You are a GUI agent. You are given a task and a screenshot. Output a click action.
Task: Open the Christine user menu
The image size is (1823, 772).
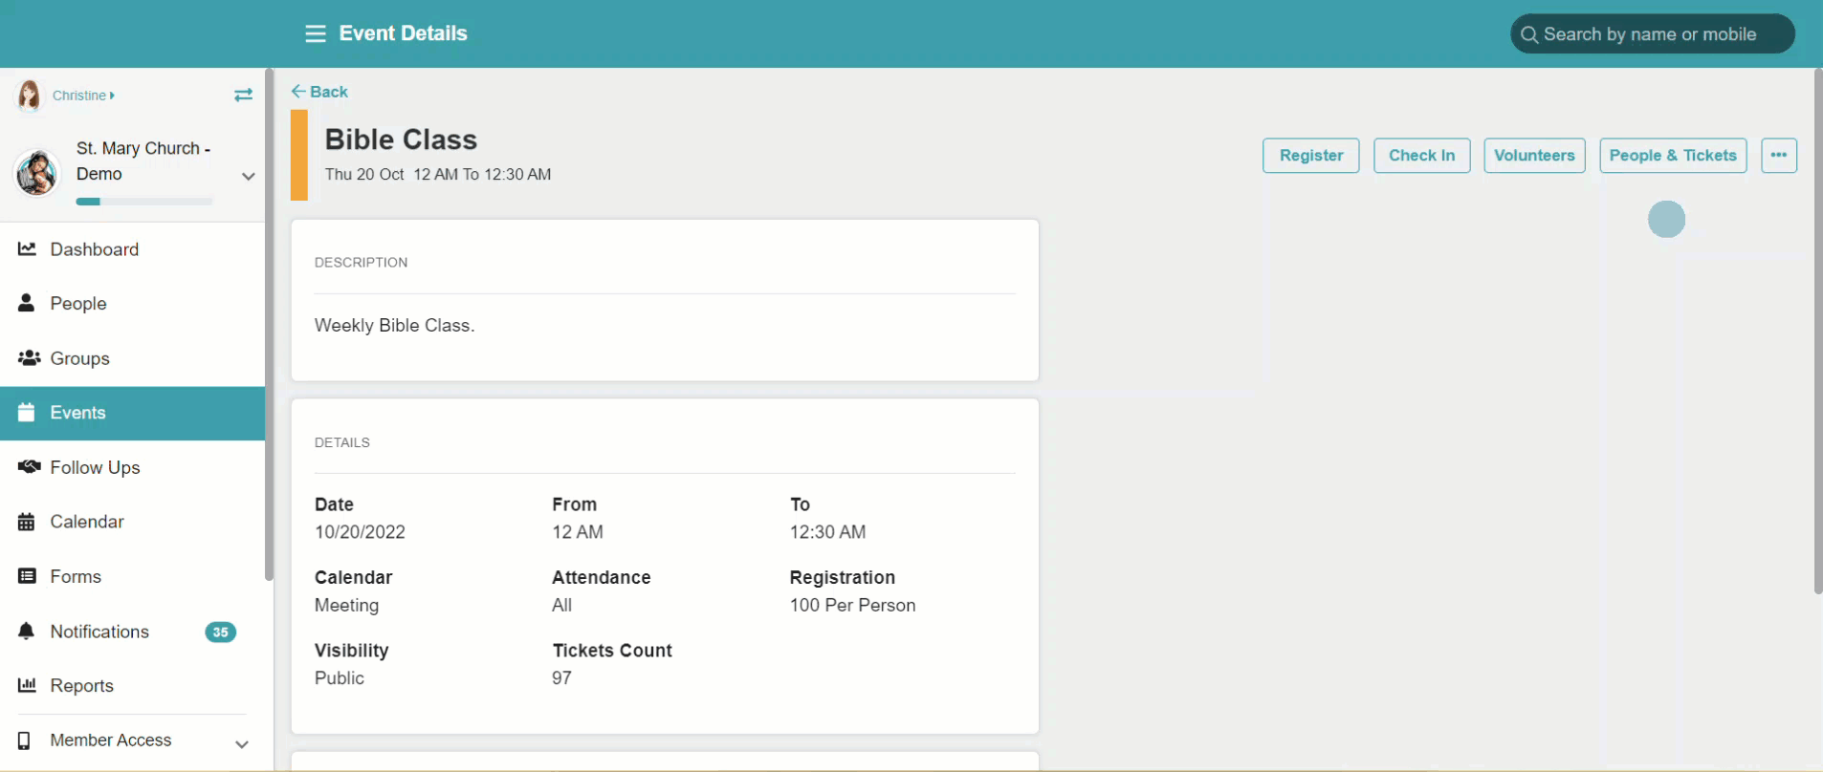(84, 96)
